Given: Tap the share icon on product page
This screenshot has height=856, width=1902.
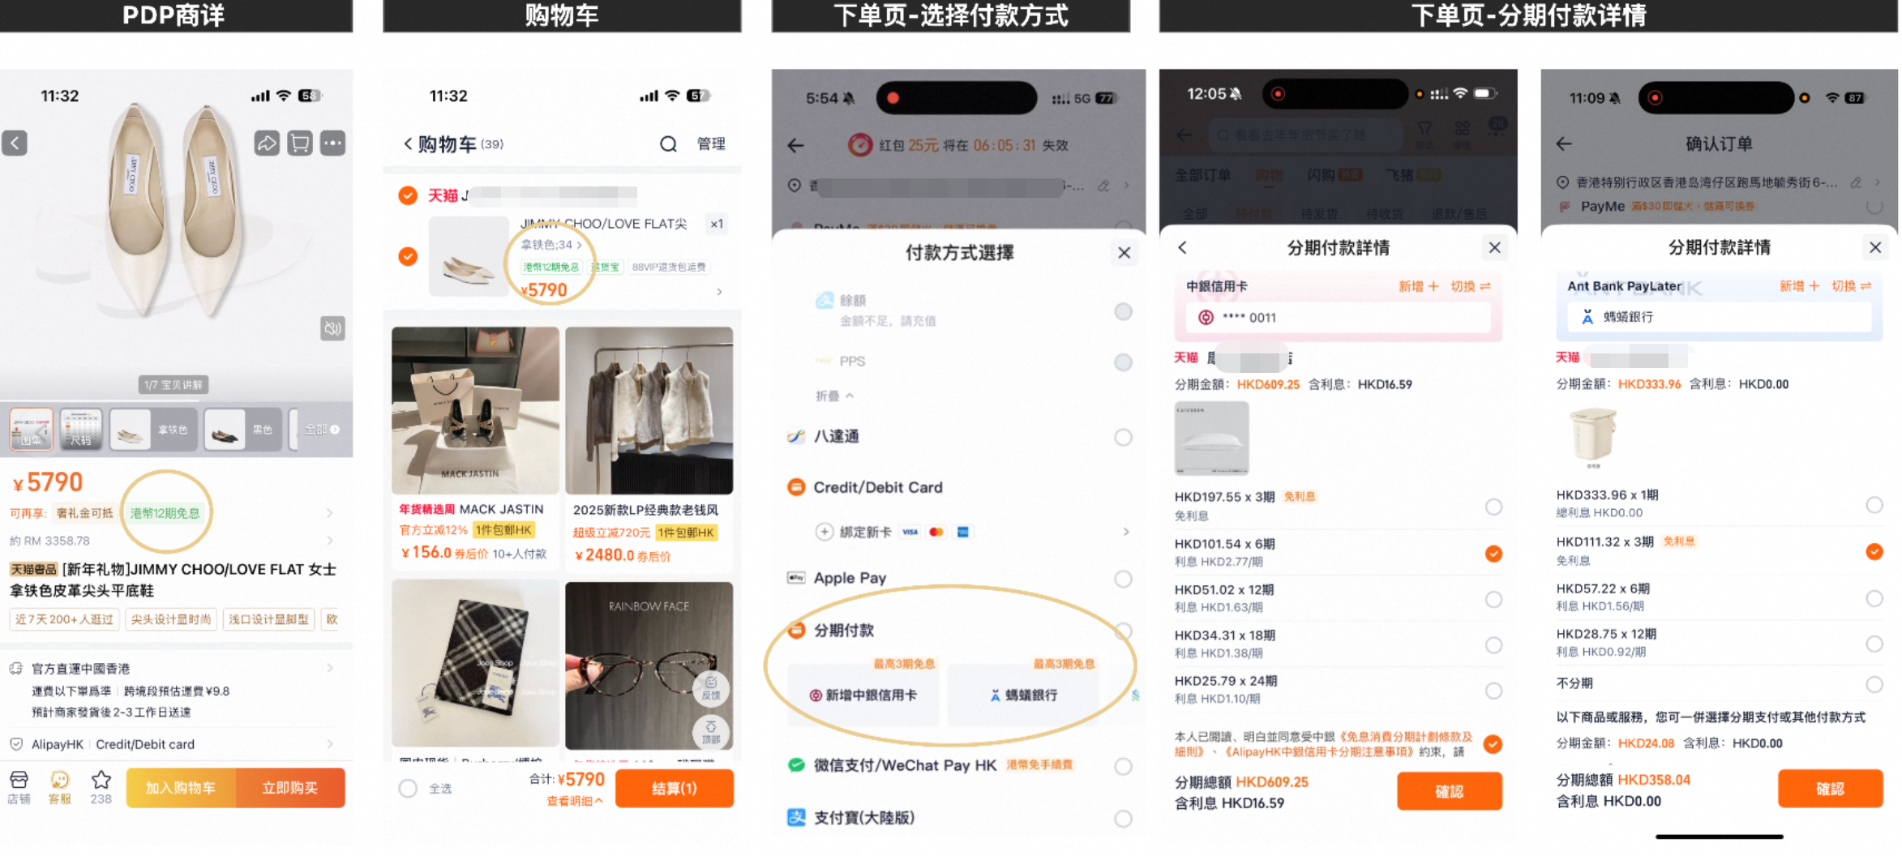Looking at the screenshot, I should point(267,143).
